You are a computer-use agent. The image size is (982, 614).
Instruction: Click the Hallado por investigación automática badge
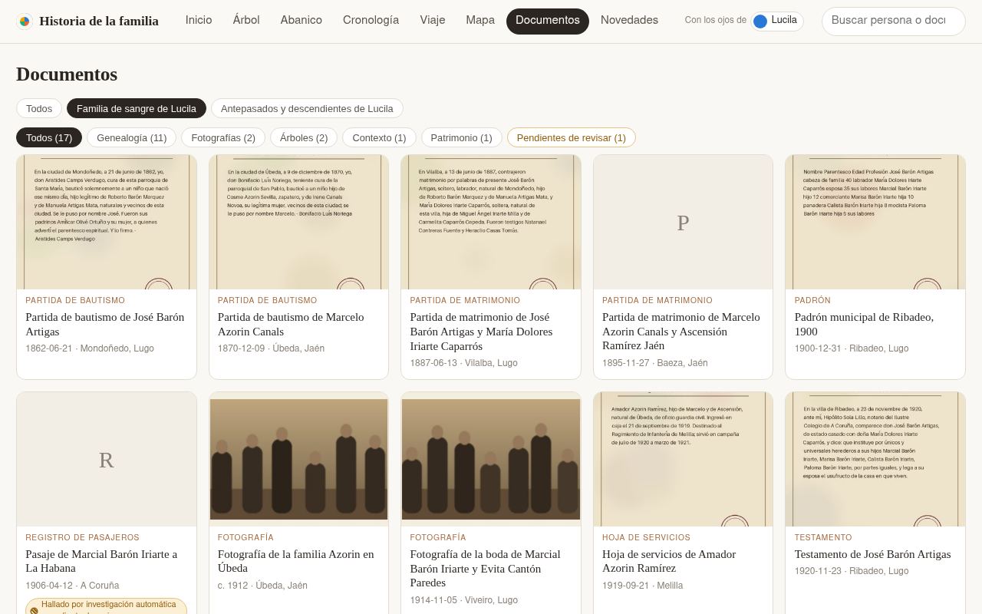point(106,606)
